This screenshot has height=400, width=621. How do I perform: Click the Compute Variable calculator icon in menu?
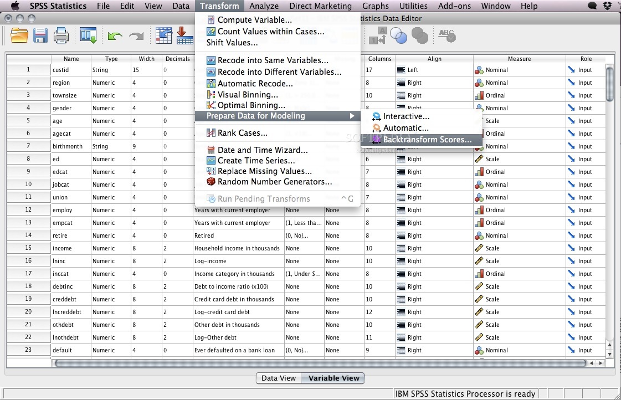tap(211, 20)
